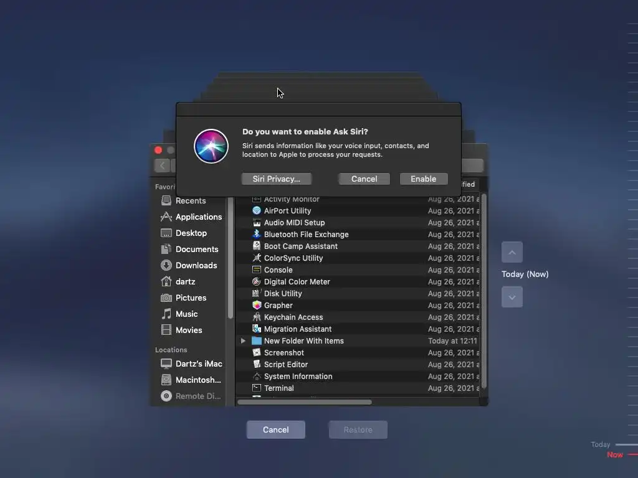This screenshot has width=638, height=478.
Task: Click the 'Terminal' file name text
Action: [x=279, y=388]
